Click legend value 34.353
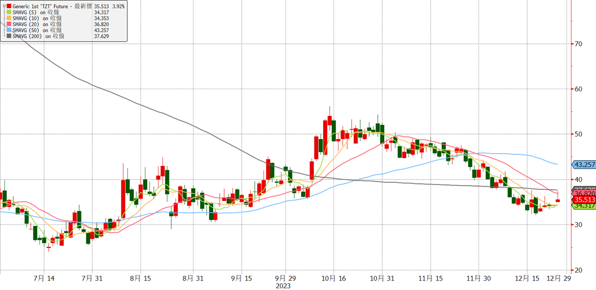Viewport: 596px width, 290px height. pyautogui.click(x=101, y=18)
